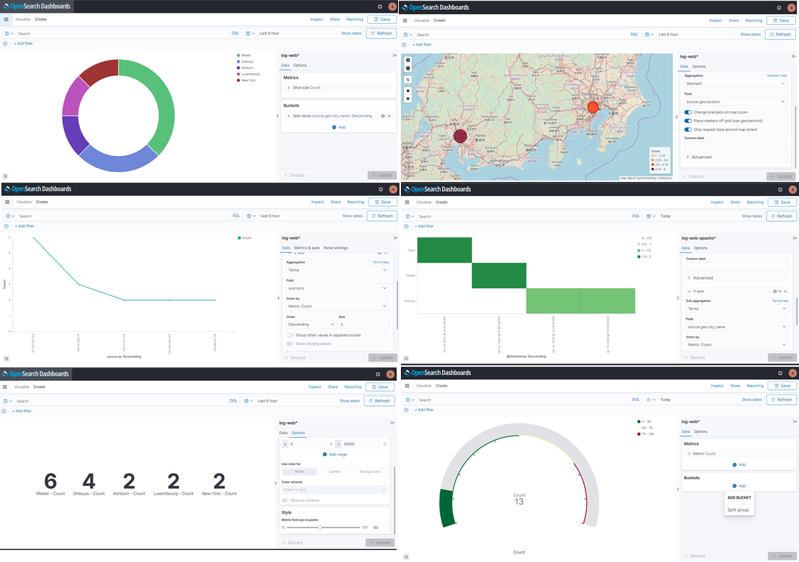Screen dimensions: 799x562
Task: Zoom out on the coordinate map
Action: tap(408, 68)
